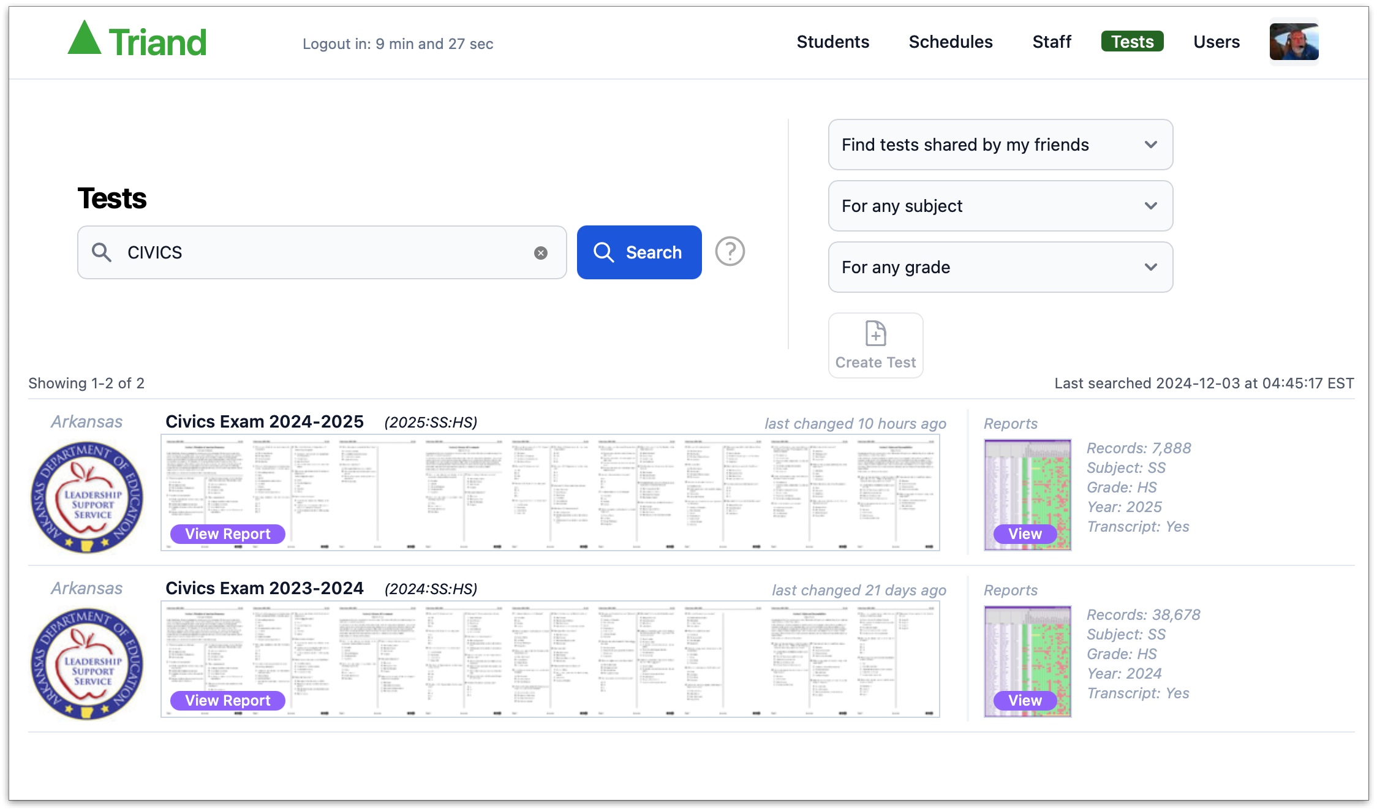
Task: Click the clear input X icon in search
Action: point(540,253)
